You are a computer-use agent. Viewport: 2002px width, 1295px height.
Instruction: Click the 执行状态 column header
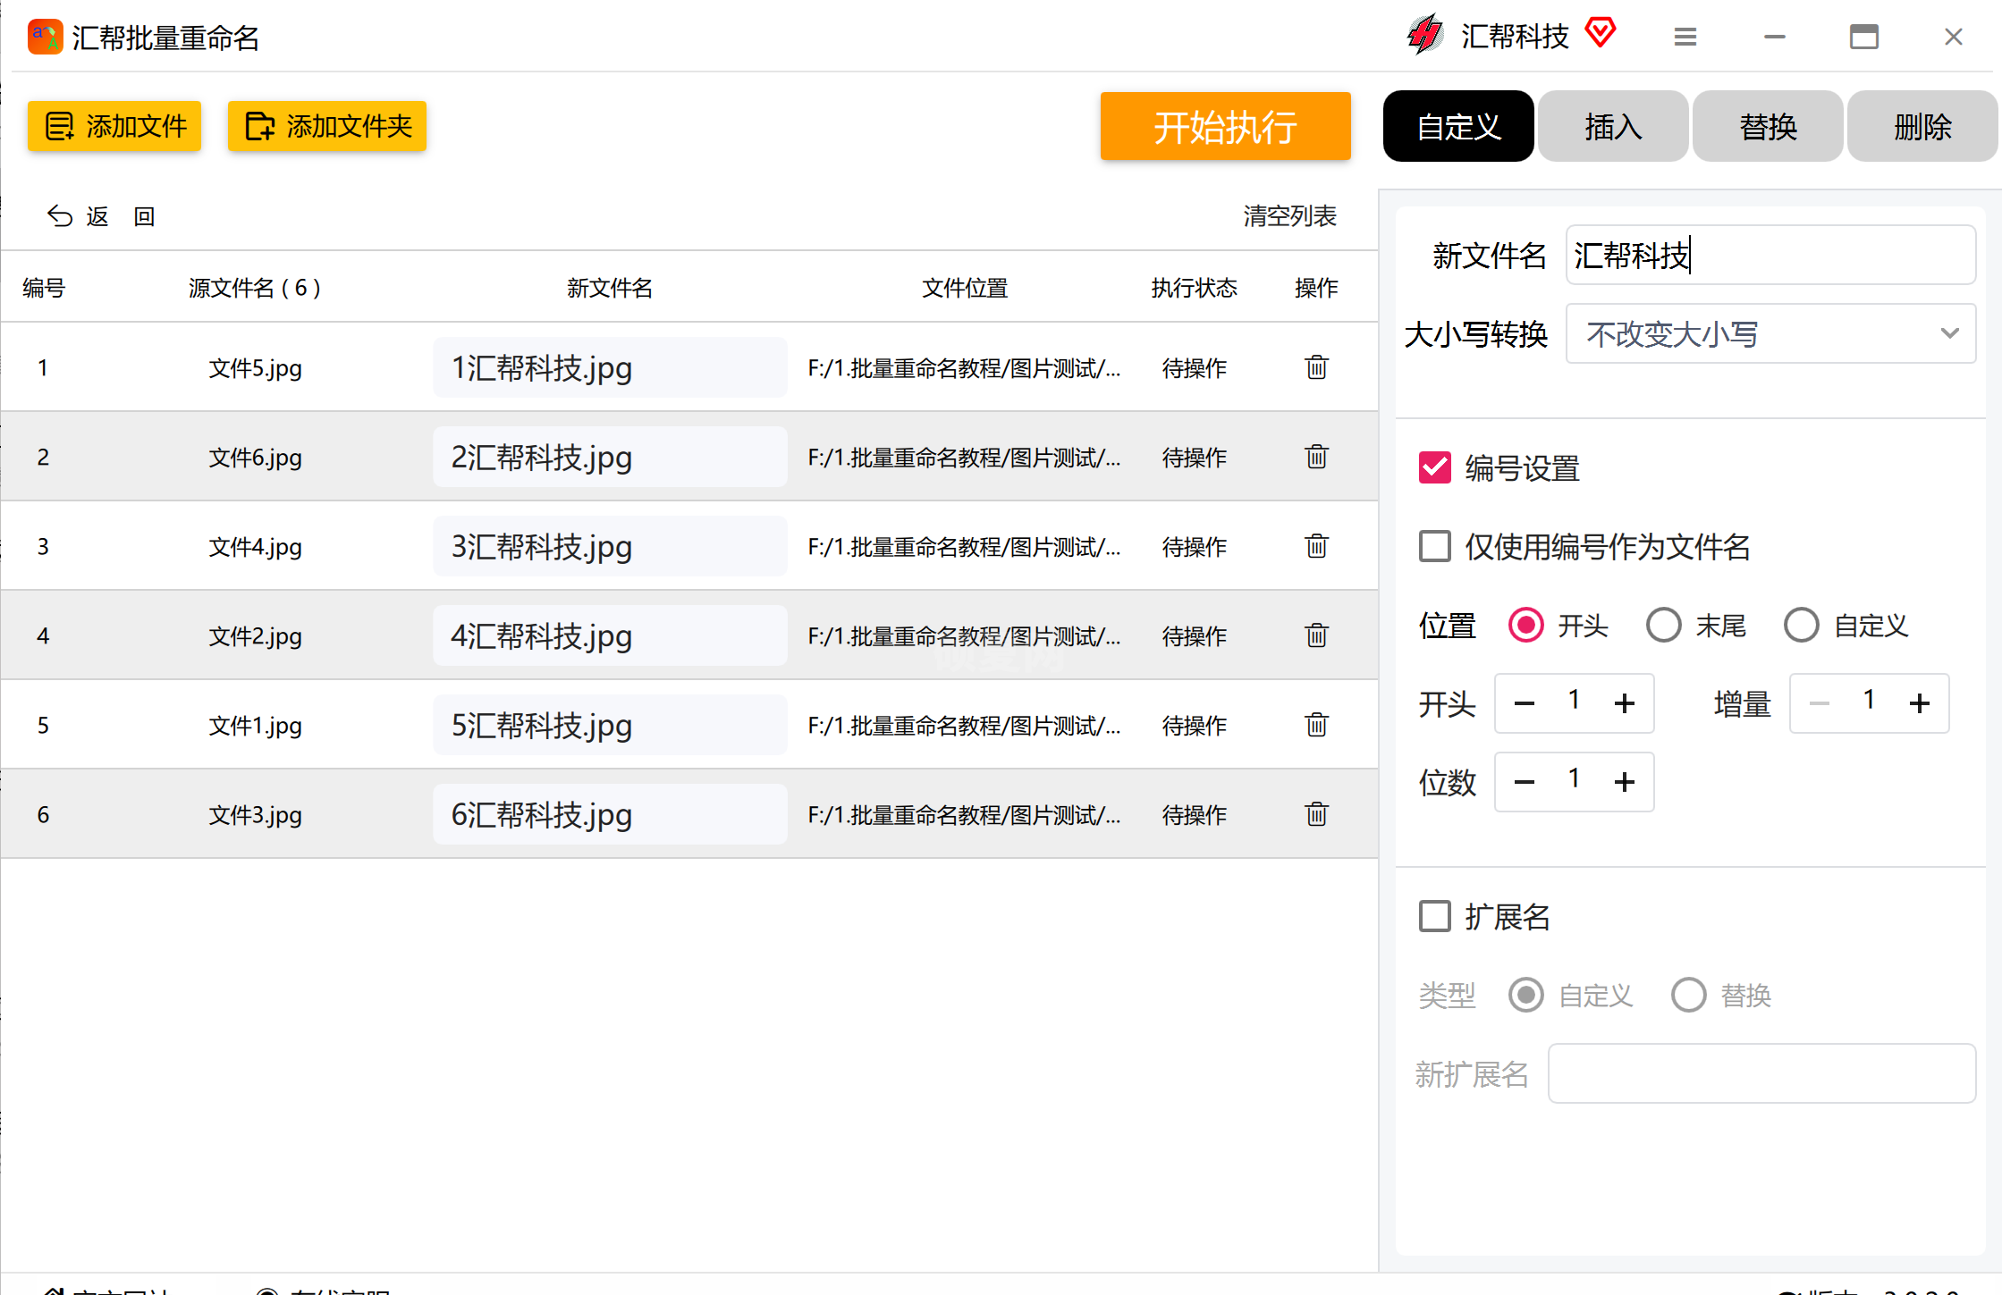tap(1194, 288)
